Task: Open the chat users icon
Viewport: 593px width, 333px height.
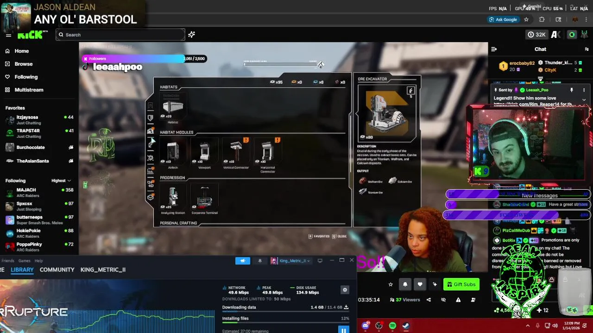Action: (x=587, y=49)
